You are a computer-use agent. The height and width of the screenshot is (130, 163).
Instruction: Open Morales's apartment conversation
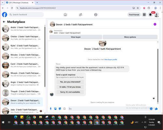(x=22, y=56)
